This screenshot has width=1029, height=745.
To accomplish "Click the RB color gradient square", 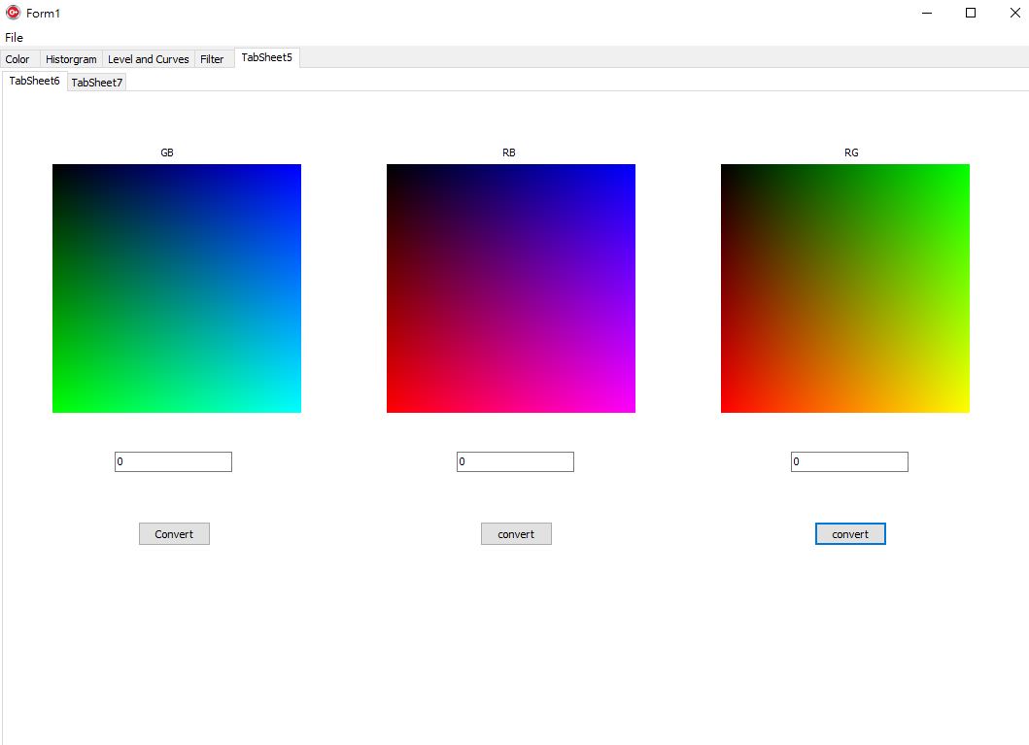I will click(510, 288).
